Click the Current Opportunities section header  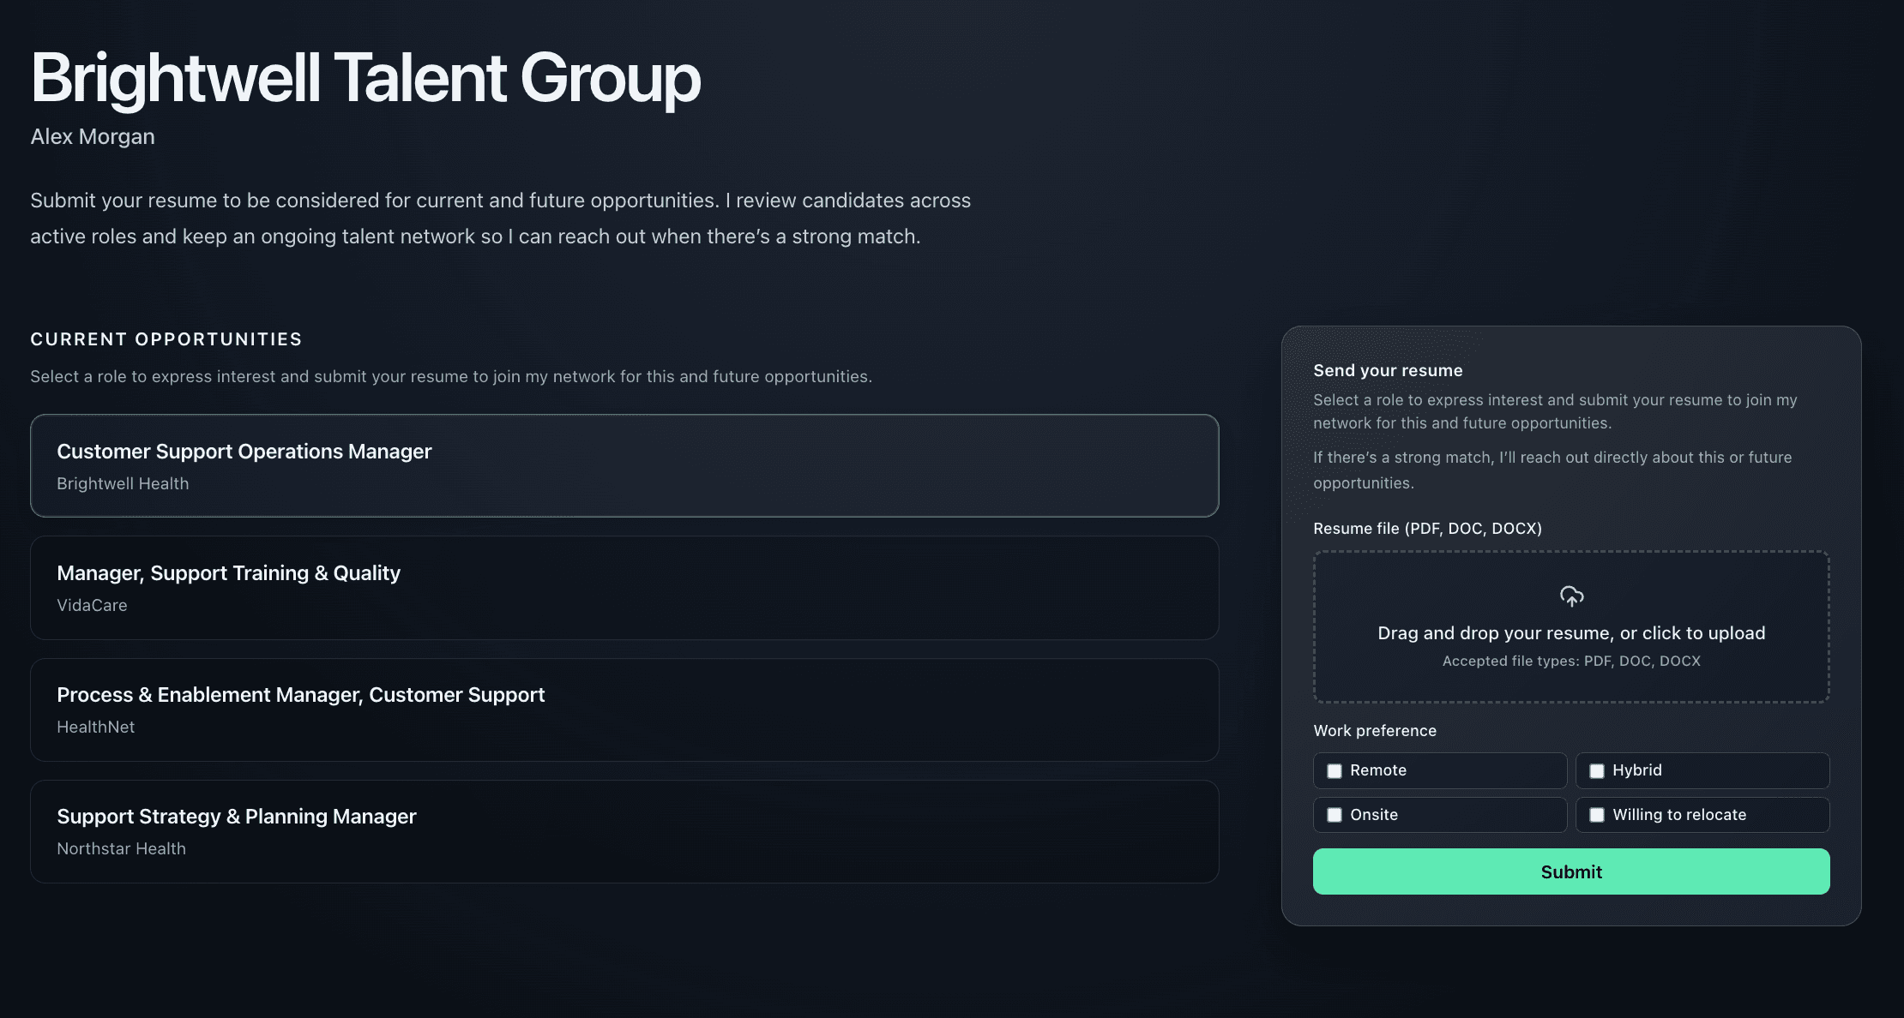(166, 339)
